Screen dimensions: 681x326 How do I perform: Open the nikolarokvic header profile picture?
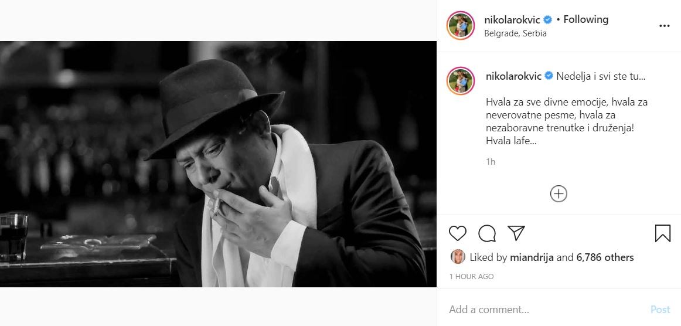tap(460, 26)
